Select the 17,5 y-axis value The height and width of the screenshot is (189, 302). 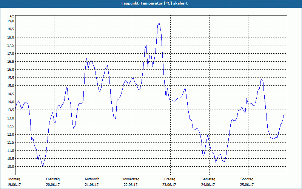pos(11,45)
